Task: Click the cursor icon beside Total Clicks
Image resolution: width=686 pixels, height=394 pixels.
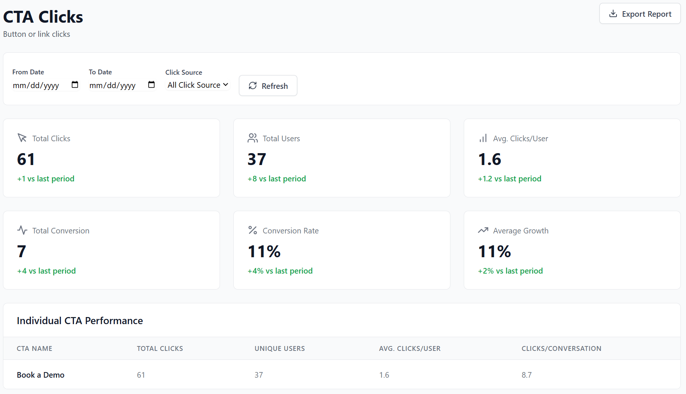Action: click(22, 138)
